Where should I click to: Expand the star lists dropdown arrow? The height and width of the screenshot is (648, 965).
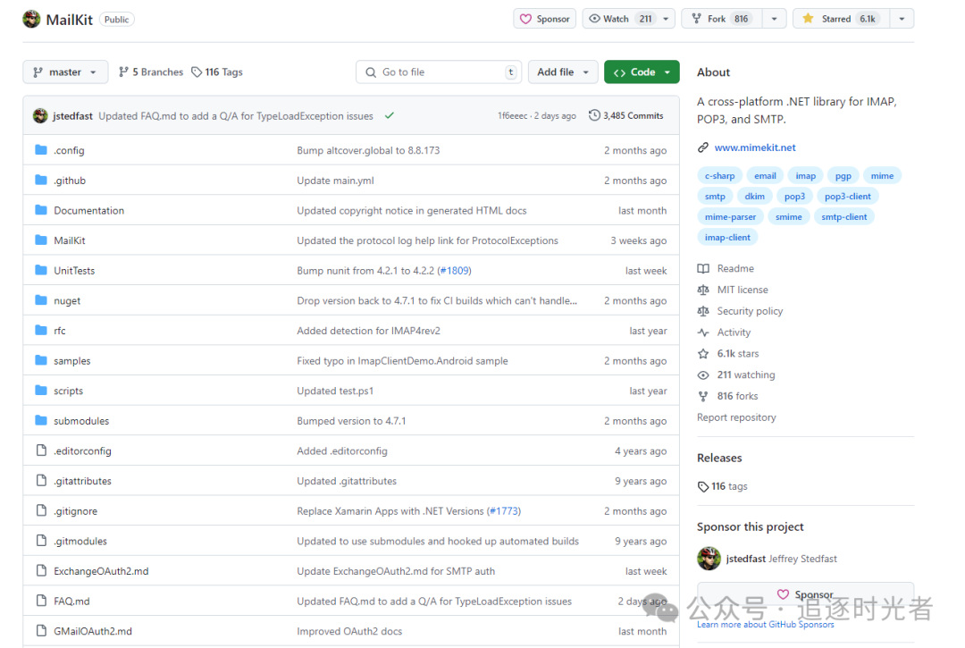[x=902, y=19]
